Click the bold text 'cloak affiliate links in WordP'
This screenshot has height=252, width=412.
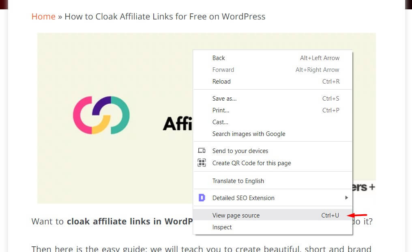pyautogui.click(x=130, y=222)
